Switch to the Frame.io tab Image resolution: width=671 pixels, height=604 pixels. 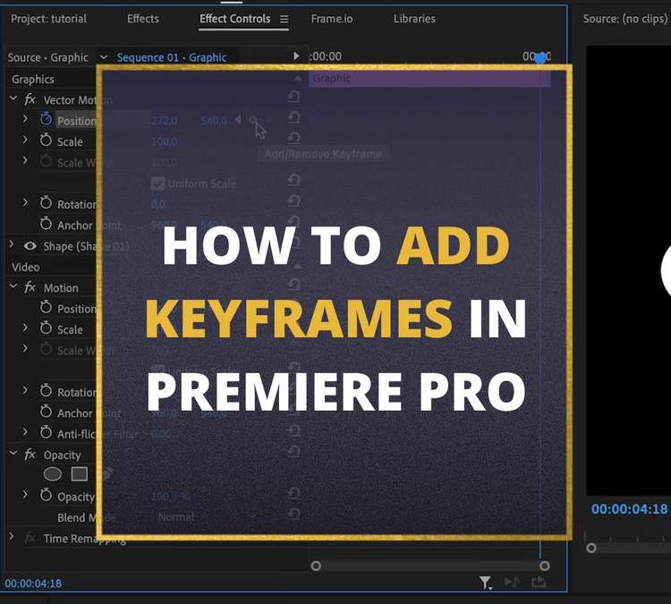[332, 19]
